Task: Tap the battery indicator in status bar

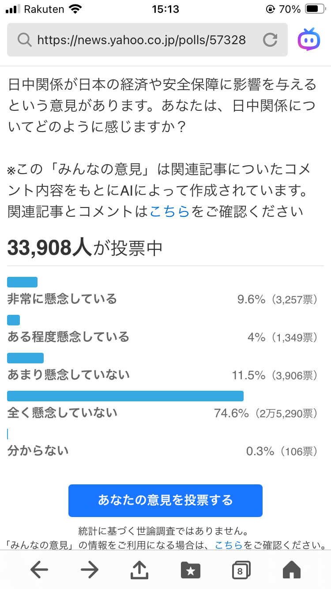Action: coord(315,9)
